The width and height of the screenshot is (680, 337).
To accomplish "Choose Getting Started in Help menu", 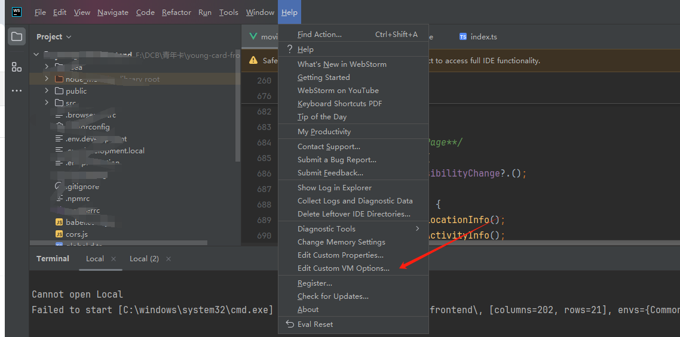I will click(353, 77).
